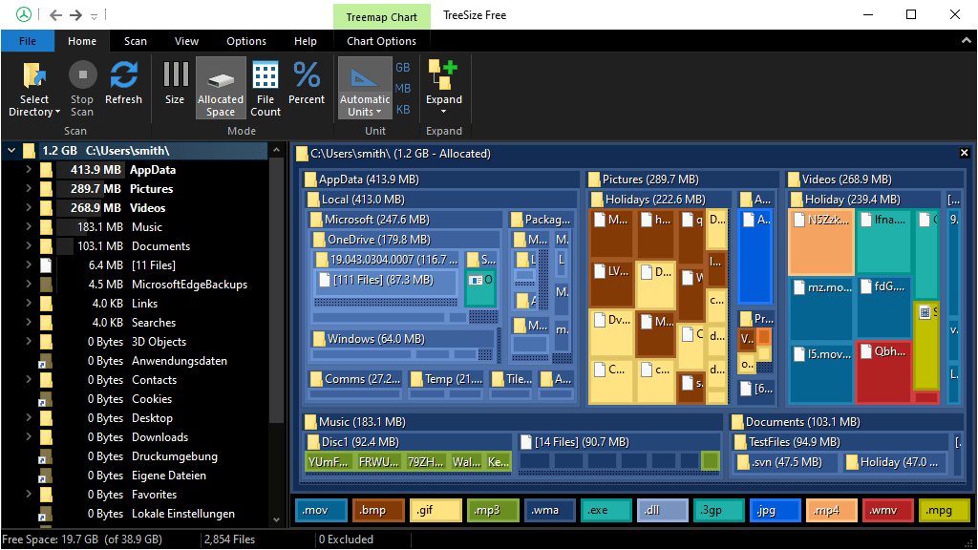978x550 pixels.
Task: Click the Videos (268.9 MB) treemap header
Action: point(875,180)
